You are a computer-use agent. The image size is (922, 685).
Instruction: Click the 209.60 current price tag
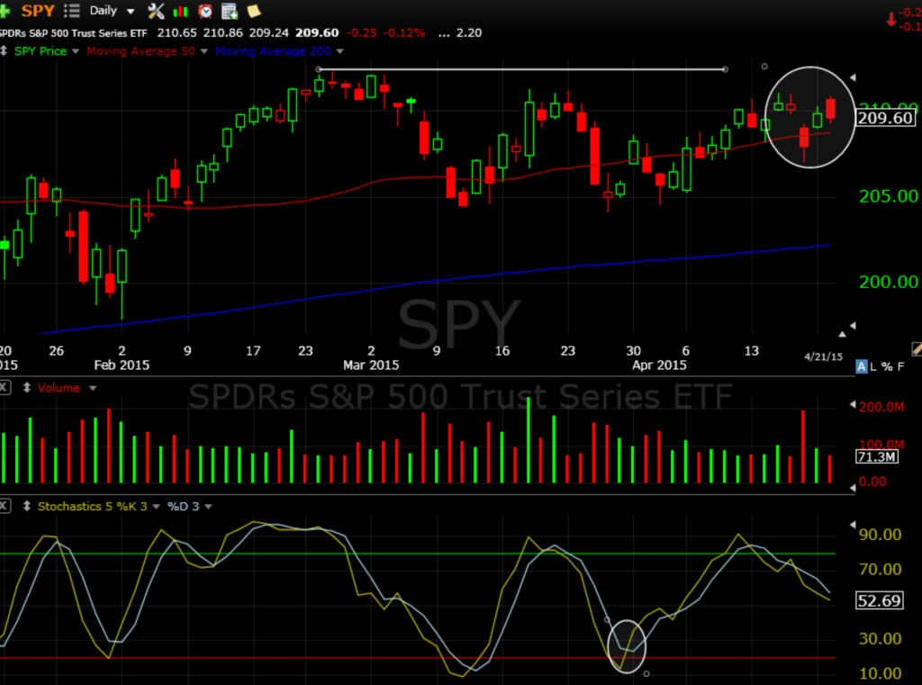(x=885, y=118)
